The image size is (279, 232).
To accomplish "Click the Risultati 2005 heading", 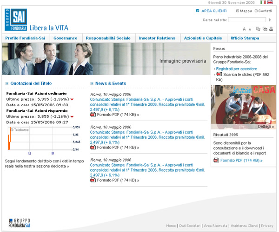I will [226, 135].
